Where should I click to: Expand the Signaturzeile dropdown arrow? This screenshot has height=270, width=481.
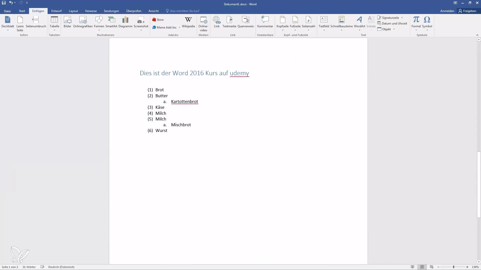402,18
